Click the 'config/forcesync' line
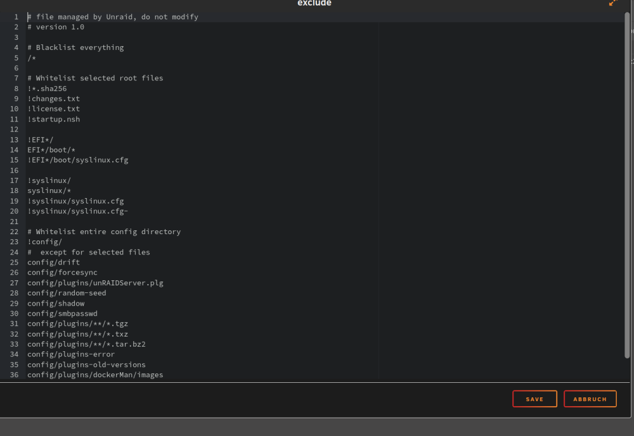Image resolution: width=634 pixels, height=436 pixels. 62,273
